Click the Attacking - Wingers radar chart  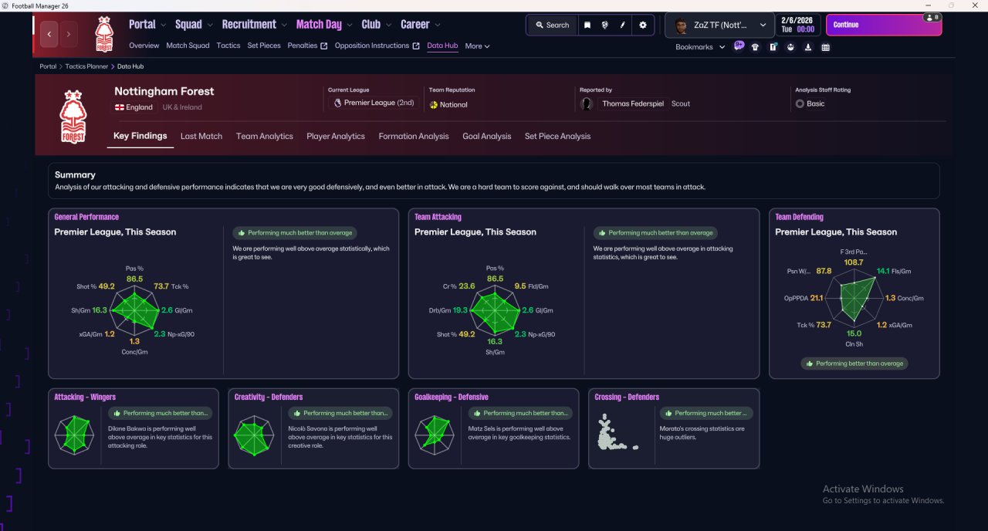[74, 435]
